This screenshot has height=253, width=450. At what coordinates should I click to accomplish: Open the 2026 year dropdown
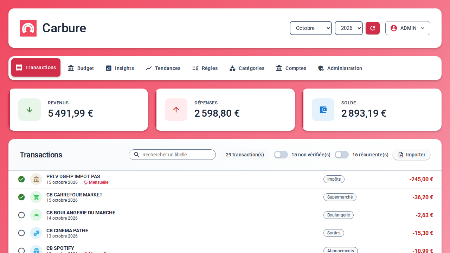(349, 28)
